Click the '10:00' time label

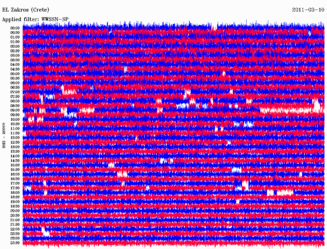click(x=15, y=119)
